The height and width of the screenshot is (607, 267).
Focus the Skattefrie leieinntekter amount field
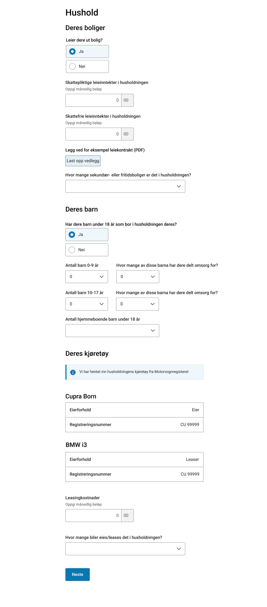click(x=93, y=134)
